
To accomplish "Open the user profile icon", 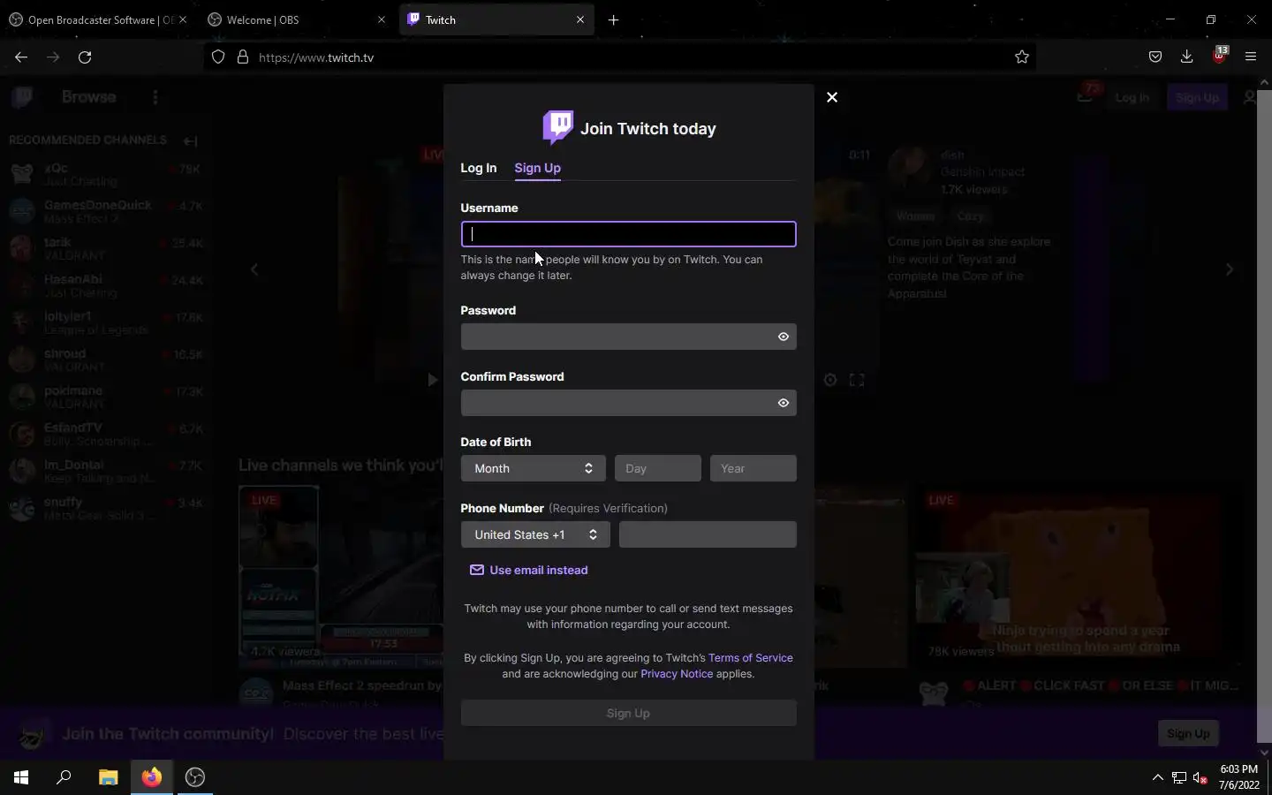I will 1249,97.
